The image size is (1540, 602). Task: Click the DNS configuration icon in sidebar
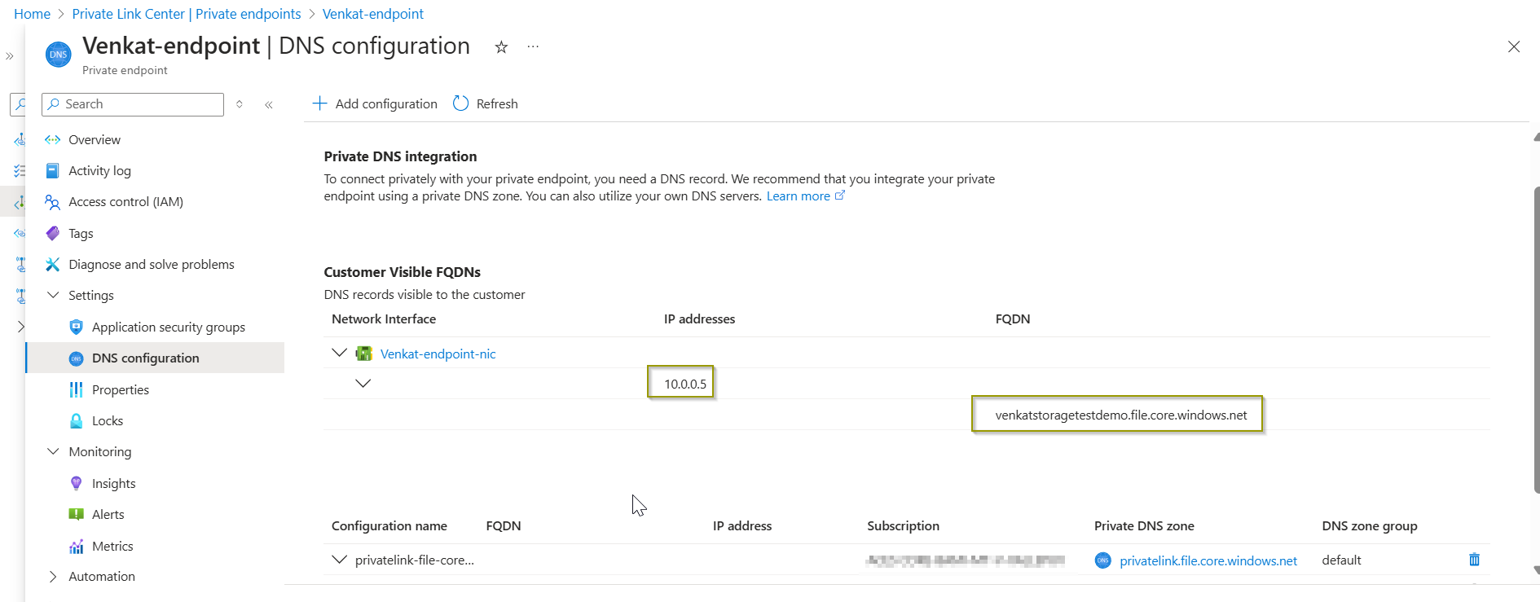click(x=77, y=358)
